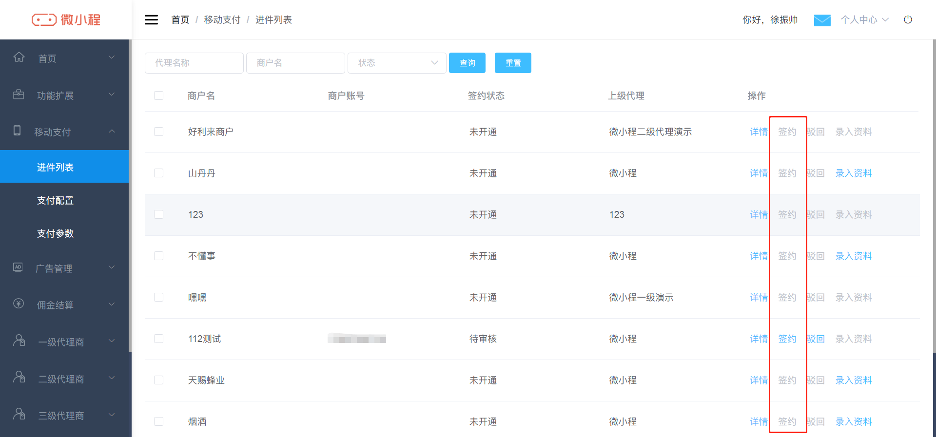Click the sidebar vertical scrollbar
The width and height of the screenshot is (936, 437).
point(130,195)
